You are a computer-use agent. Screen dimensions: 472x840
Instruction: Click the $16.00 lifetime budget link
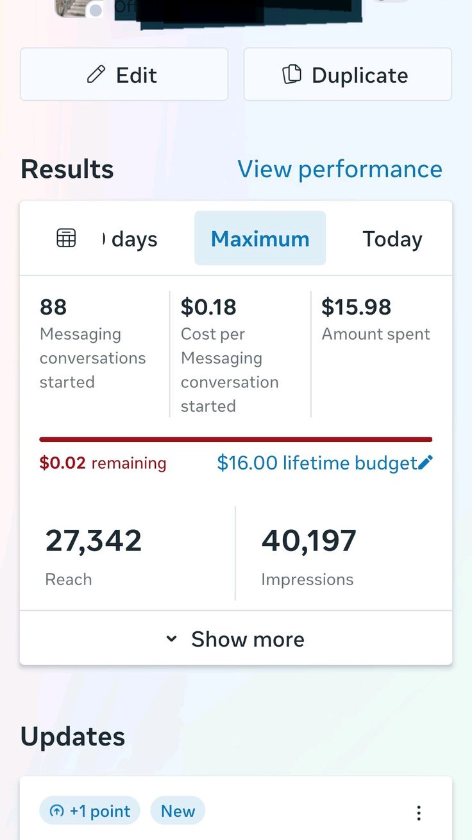(317, 462)
